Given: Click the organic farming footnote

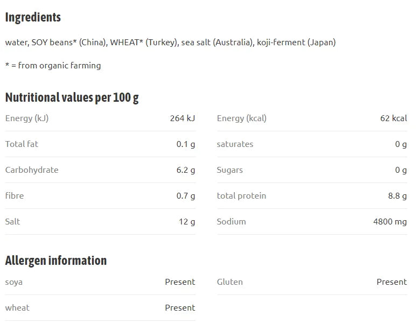Looking at the screenshot, I should coord(53,66).
